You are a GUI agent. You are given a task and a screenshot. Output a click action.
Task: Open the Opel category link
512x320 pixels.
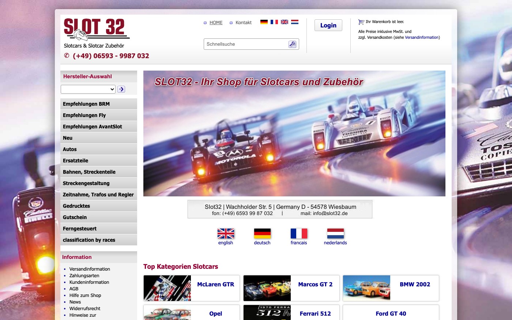pyautogui.click(x=215, y=314)
